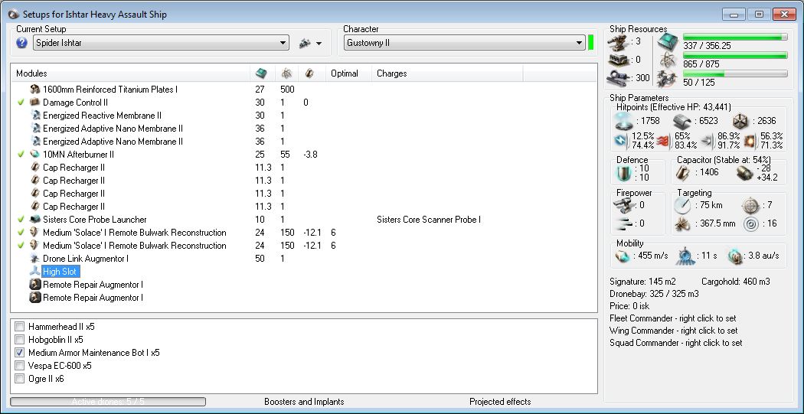This screenshot has height=414, width=804.
Task: Click the structure hitpoints icon showing 2636
Action: [740, 122]
